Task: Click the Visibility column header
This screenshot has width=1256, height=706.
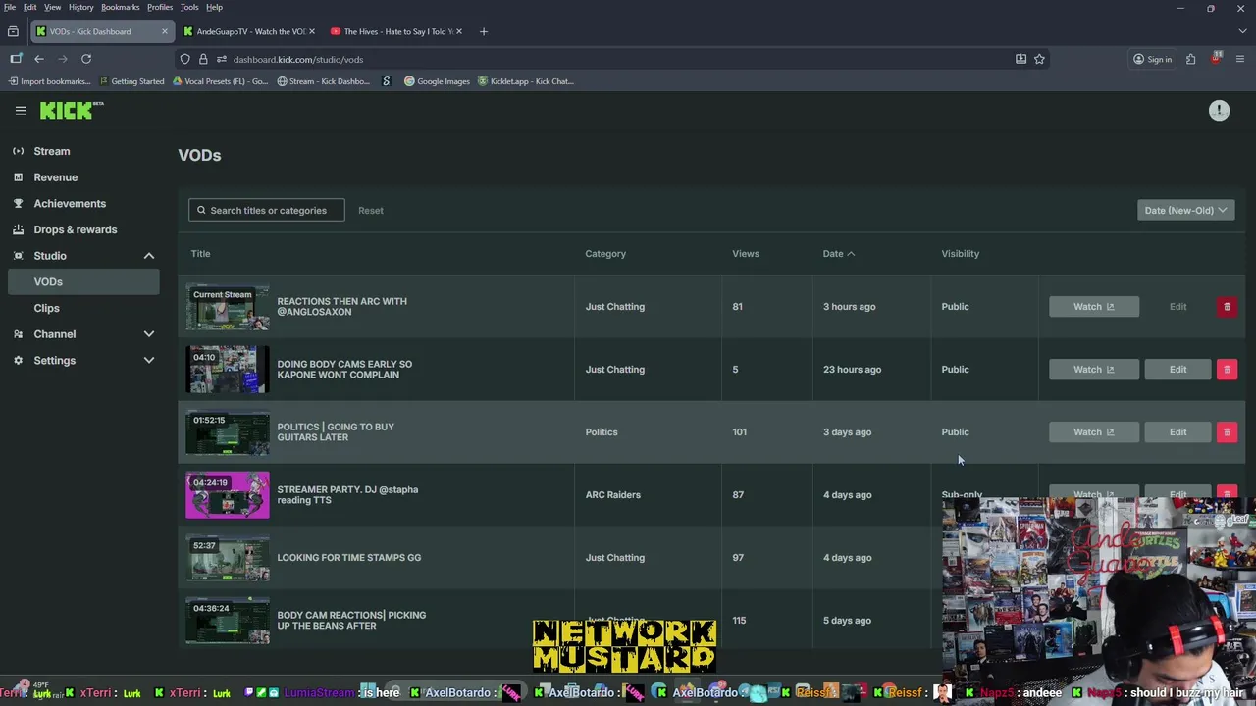Action: (x=960, y=254)
